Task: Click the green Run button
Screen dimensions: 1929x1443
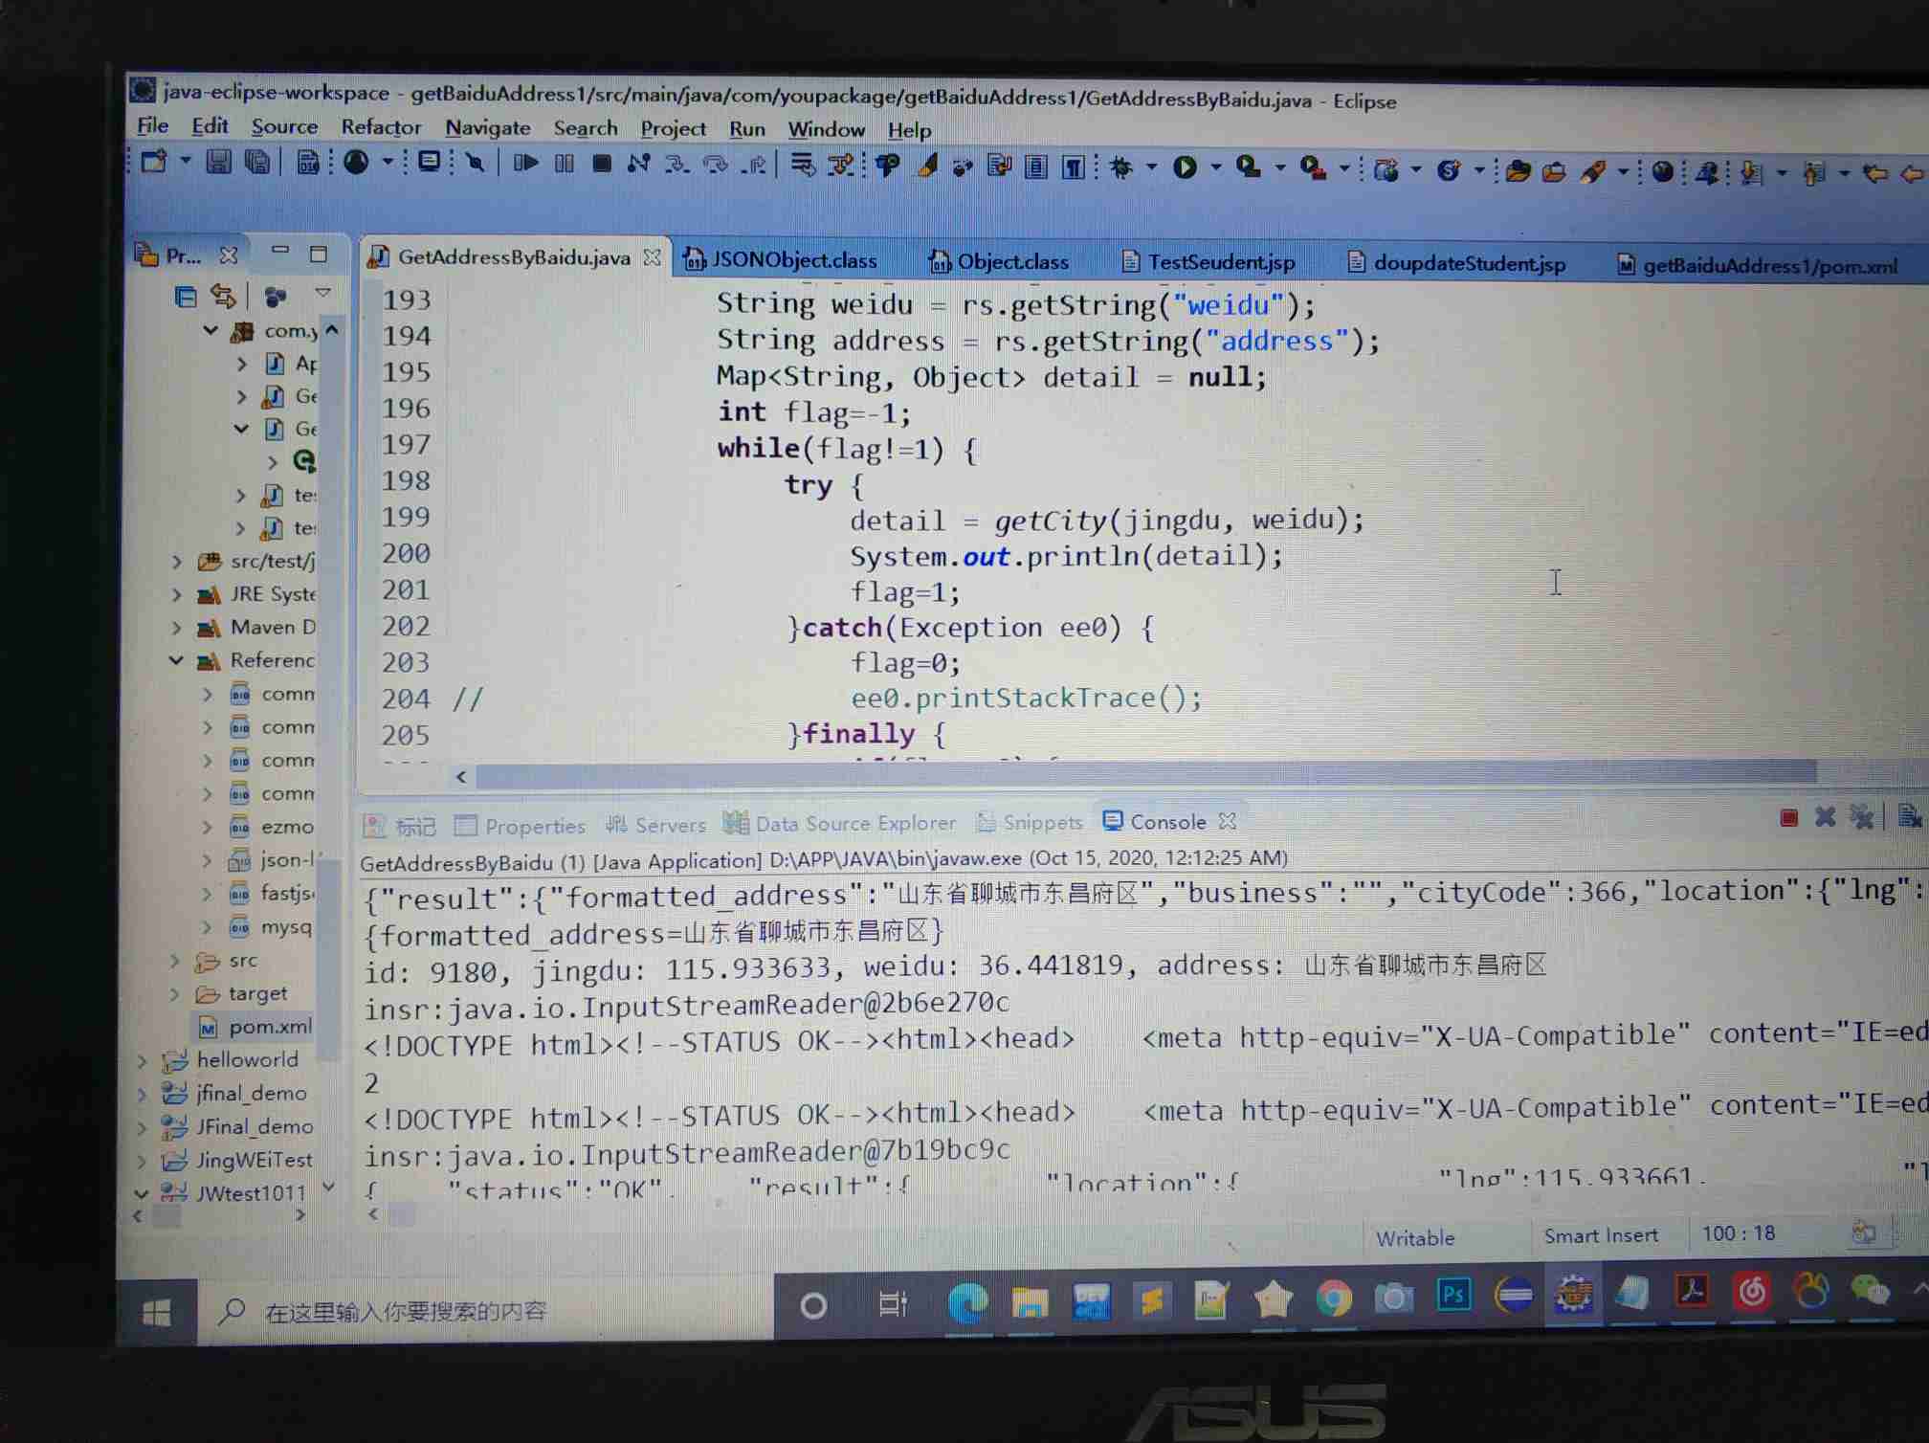Action: pos(1185,168)
